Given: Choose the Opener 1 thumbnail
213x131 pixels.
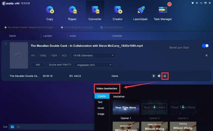Looking at the screenshot, I should click(x=126, y=107).
